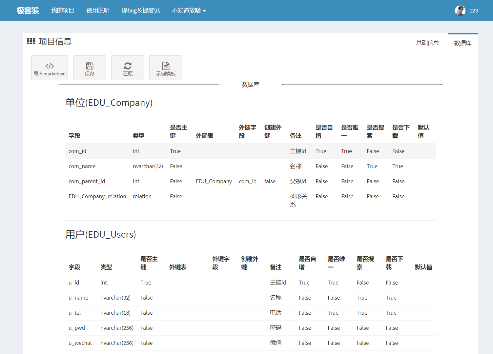Click the 极客猴 brand logo

[28, 10]
